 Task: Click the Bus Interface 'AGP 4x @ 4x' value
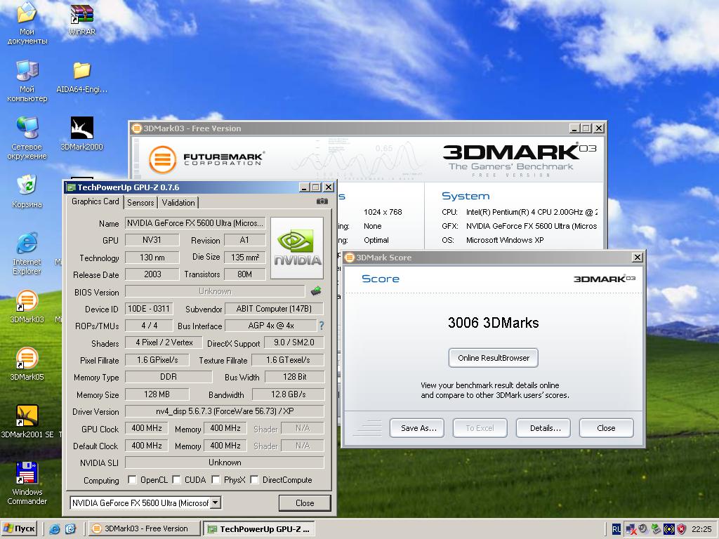click(271, 326)
